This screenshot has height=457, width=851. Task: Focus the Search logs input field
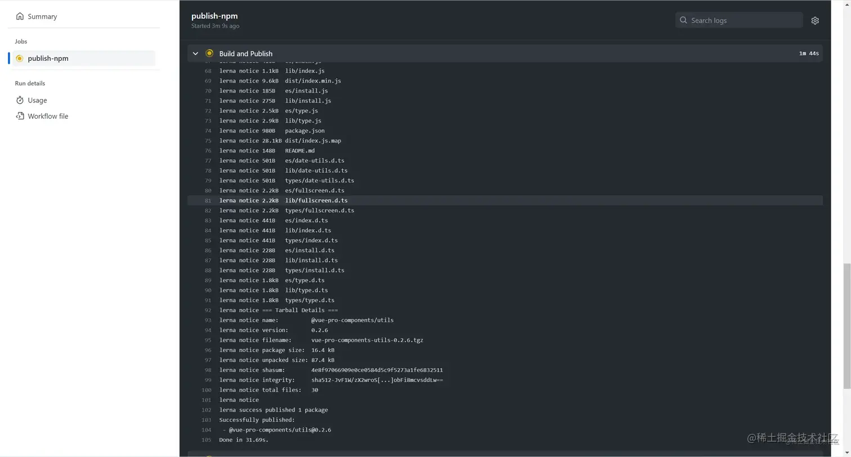(739, 20)
